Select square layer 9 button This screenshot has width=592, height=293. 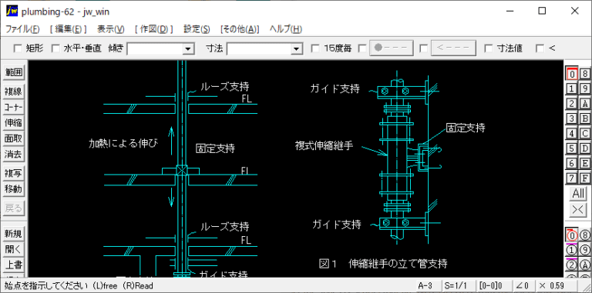click(585, 88)
